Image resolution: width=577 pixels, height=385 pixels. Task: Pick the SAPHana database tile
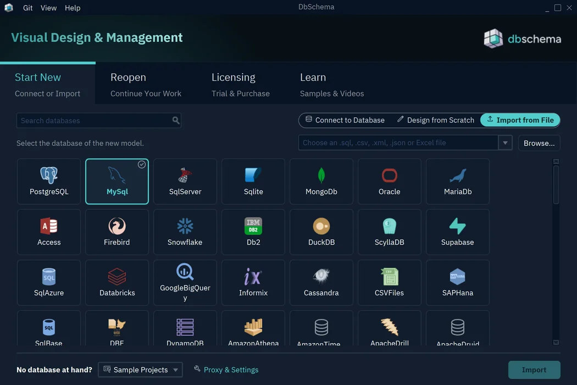click(x=458, y=283)
